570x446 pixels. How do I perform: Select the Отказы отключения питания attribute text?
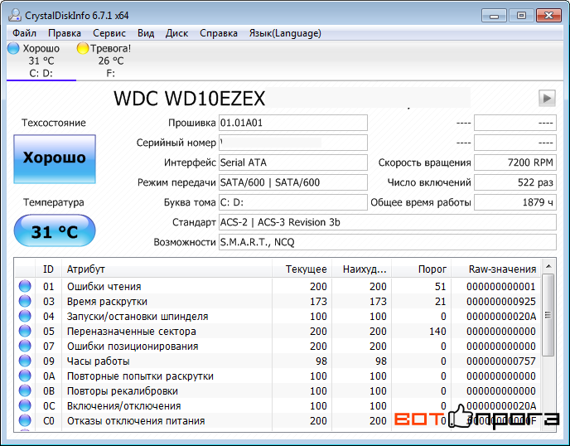(136, 421)
